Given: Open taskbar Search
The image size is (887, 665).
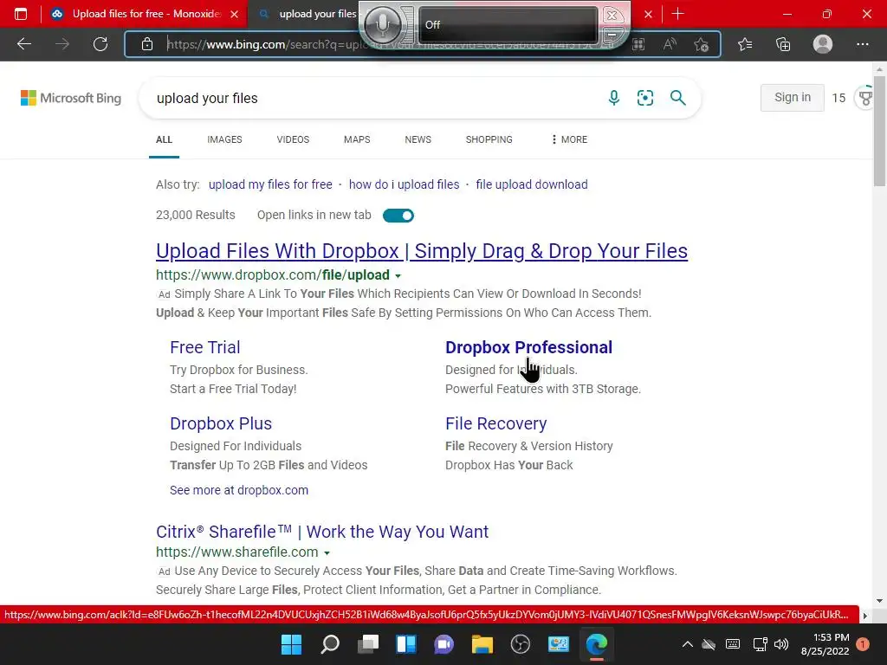Looking at the screenshot, I should coord(330,644).
